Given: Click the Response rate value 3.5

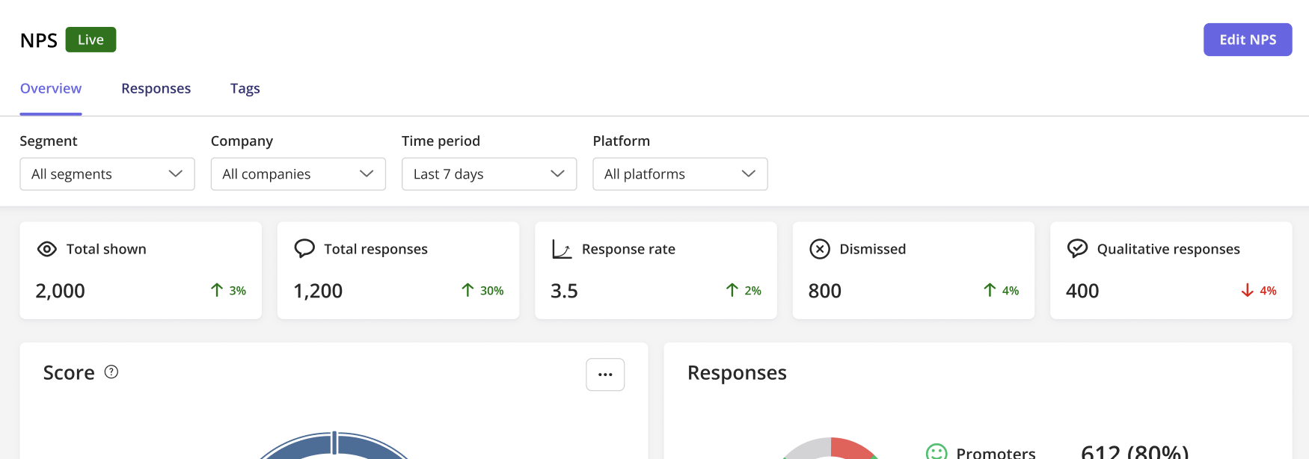Looking at the screenshot, I should [564, 291].
